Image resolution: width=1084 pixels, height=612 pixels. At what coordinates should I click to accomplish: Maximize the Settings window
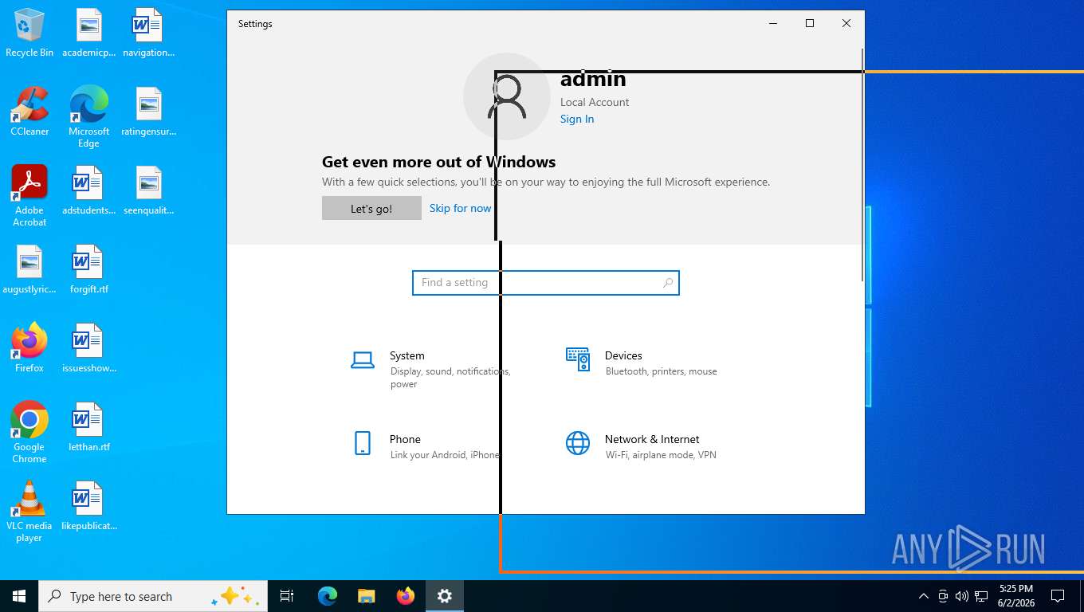coord(810,24)
